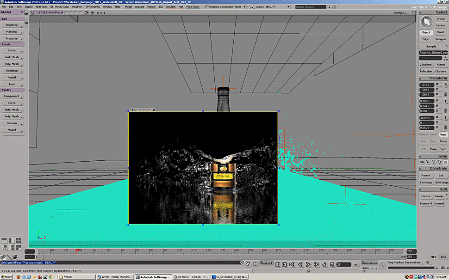Step back one frame
This screenshot has width=449, height=280.
click(x=278, y=265)
